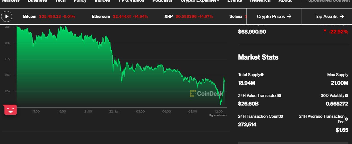The width and height of the screenshot is (352, 144).
Task: Open the Policy menu
Action: (x=80, y=1)
